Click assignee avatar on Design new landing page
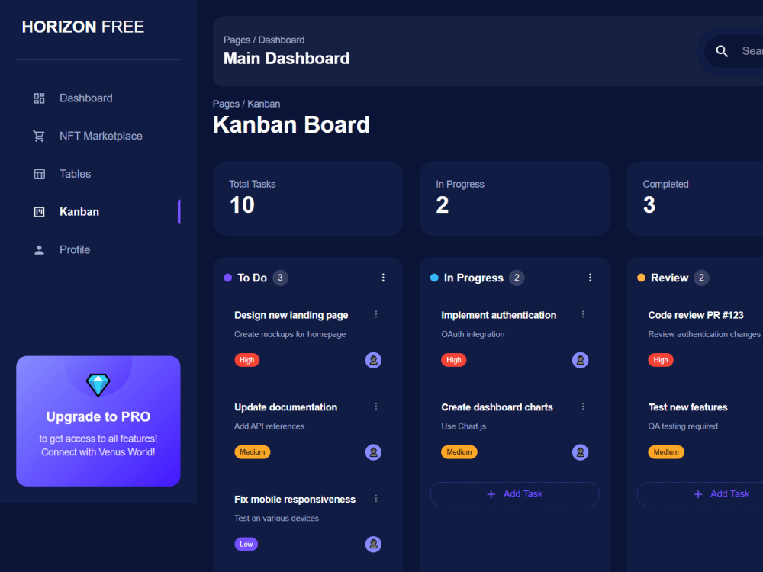This screenshot has width=763, height=572. (373, 360)
